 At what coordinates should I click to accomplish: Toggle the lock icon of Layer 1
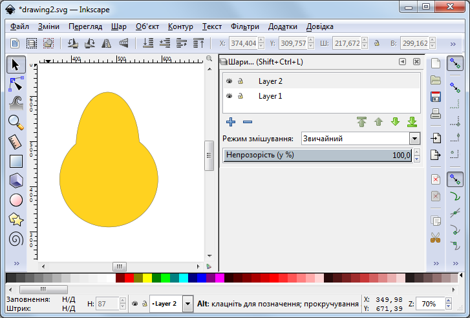click(240, 96)
